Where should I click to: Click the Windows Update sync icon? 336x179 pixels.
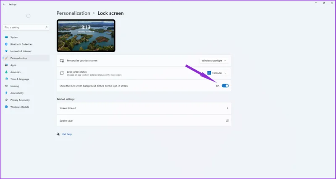pos(6,107)
